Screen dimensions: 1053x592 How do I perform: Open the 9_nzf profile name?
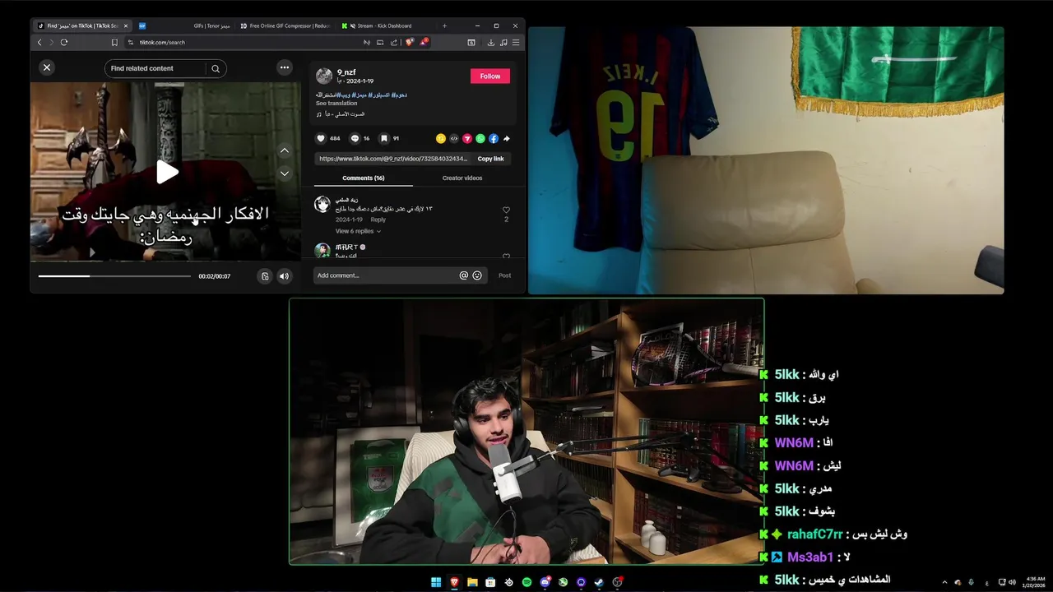click(x=346, y=72)
